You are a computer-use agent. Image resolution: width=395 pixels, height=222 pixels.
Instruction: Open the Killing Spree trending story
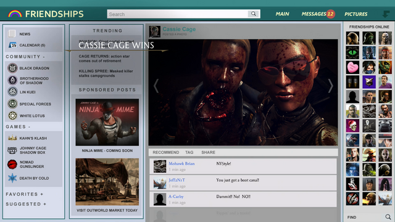tap(106, 73)
